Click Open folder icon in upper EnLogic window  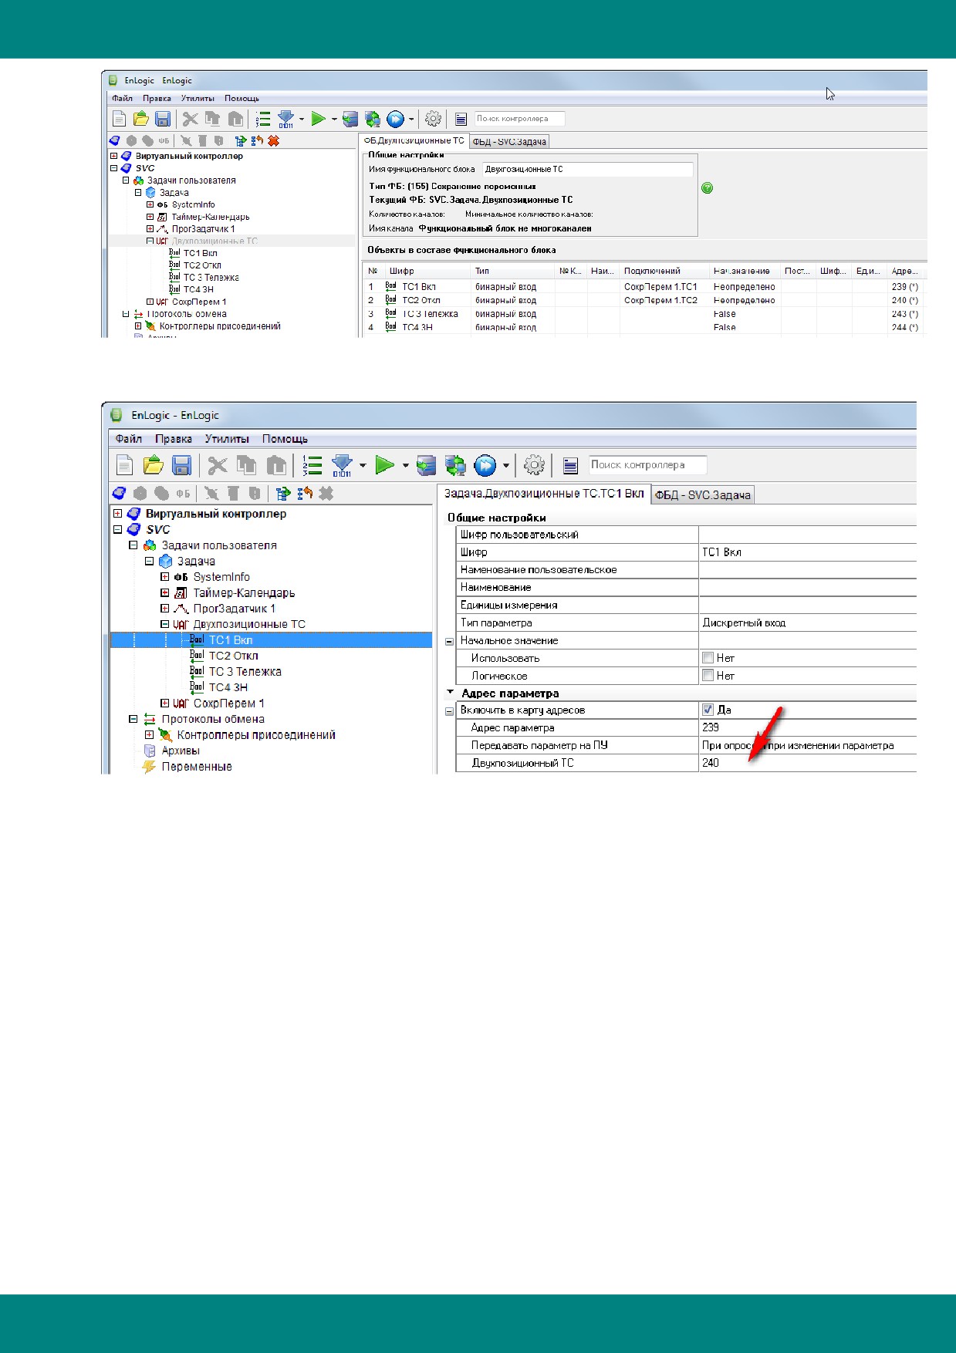[x=140, y=119]
